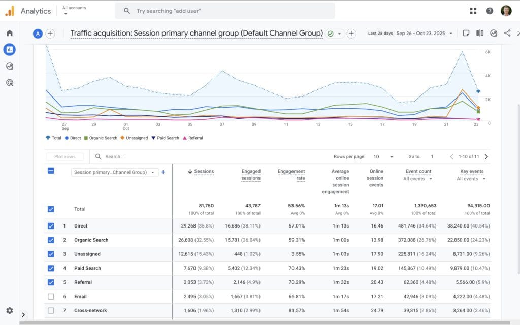Deselect the Total checkbox in the table header
The height and width of the screenshot is (325, 520).
(51, 209)
